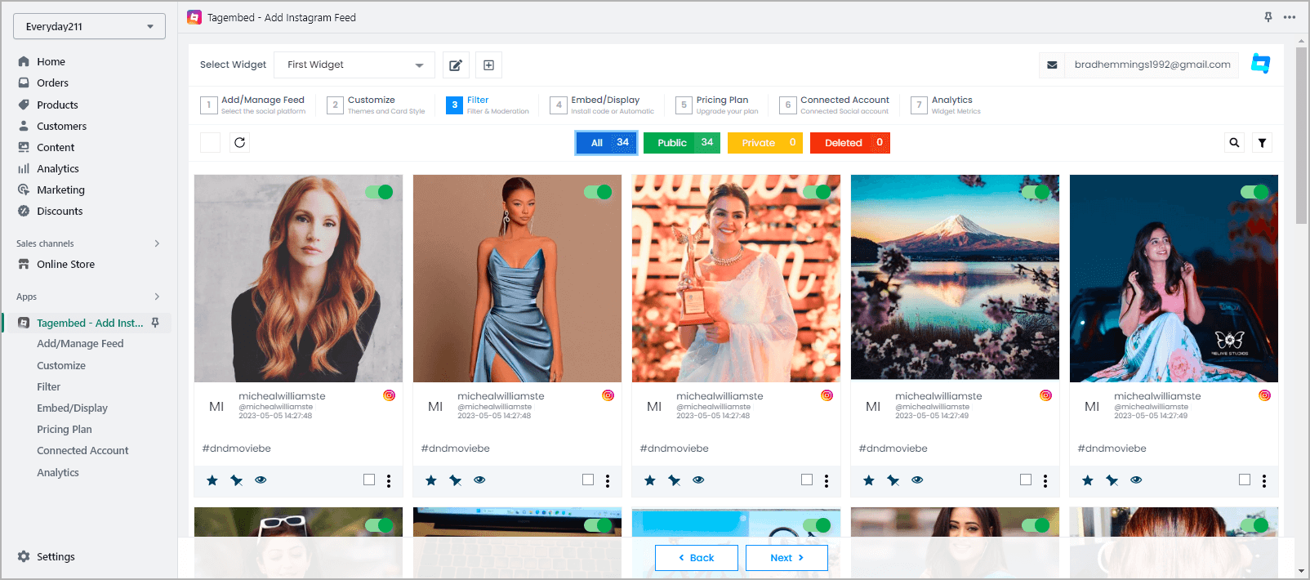Viewport: 1310px width, 580px height.
Task: Pin the mountain lake post
Action: coord(893,480)
